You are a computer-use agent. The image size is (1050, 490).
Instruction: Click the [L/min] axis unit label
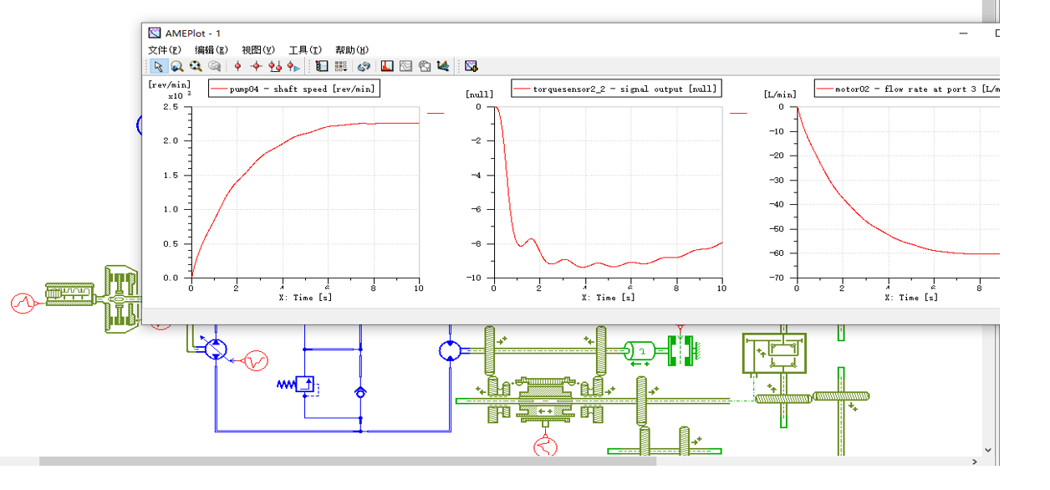point(779,94)
